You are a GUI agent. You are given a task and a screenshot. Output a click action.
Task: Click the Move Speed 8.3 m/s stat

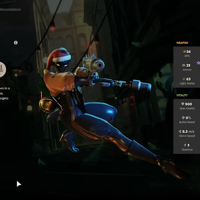187,134
